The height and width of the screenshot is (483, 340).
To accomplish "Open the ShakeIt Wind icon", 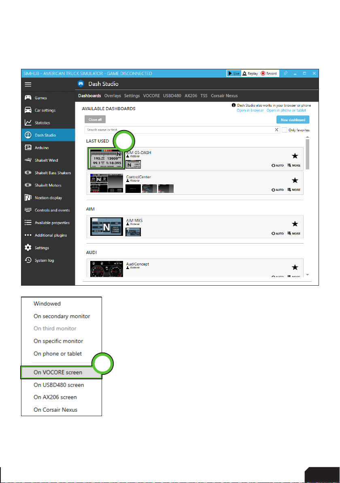I will point(28,160).
